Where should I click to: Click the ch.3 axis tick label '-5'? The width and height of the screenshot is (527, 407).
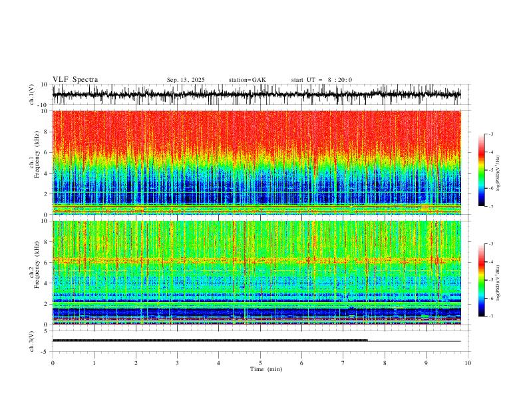click(45, 352)
